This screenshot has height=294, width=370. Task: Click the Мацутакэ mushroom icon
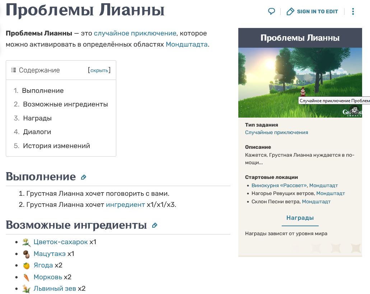(27, 254)
